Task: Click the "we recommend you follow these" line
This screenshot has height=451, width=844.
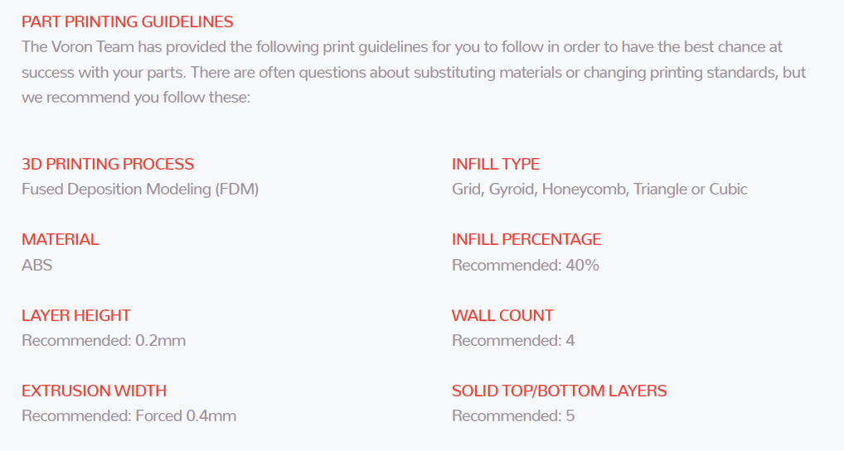Action: tap(136, 98)
